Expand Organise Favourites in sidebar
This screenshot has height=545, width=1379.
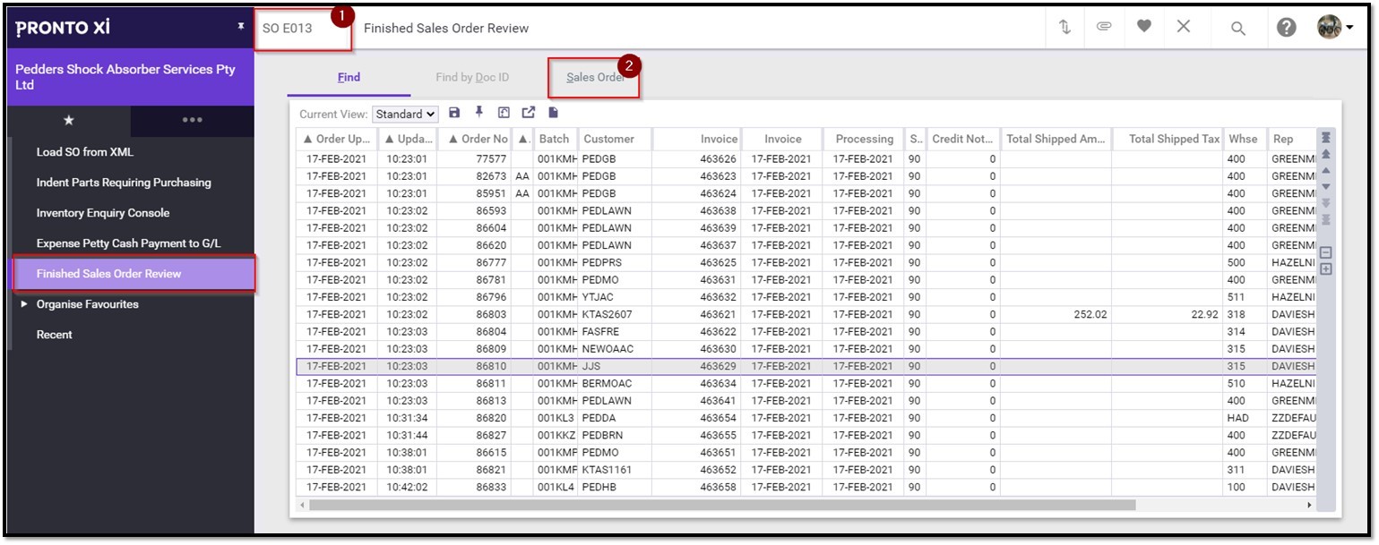24,304
